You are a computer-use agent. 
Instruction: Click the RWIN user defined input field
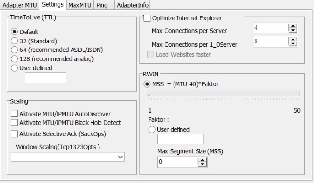tap(181, 139)
